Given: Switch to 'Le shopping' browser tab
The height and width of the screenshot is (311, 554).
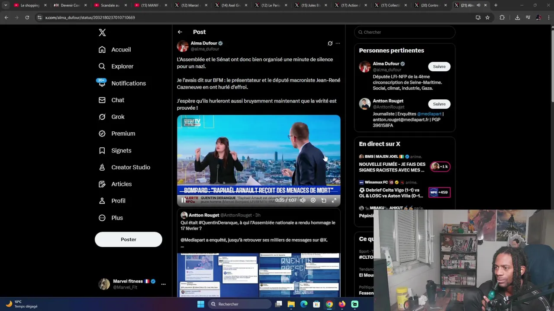Looking at the screenshot, I should [29, 5].
